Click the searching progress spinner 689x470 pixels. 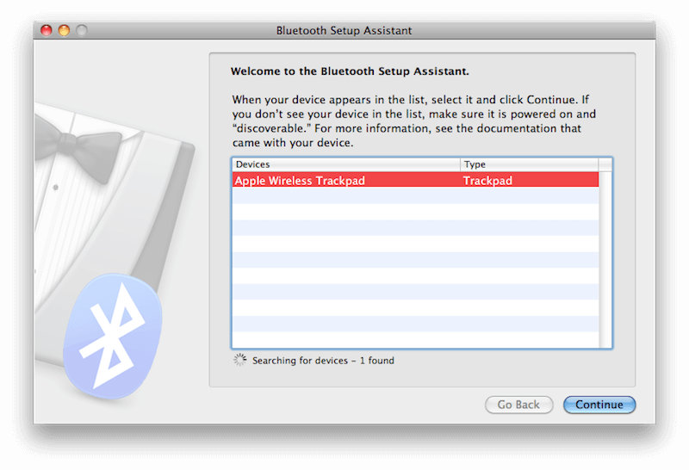click(x=240, y=360)
